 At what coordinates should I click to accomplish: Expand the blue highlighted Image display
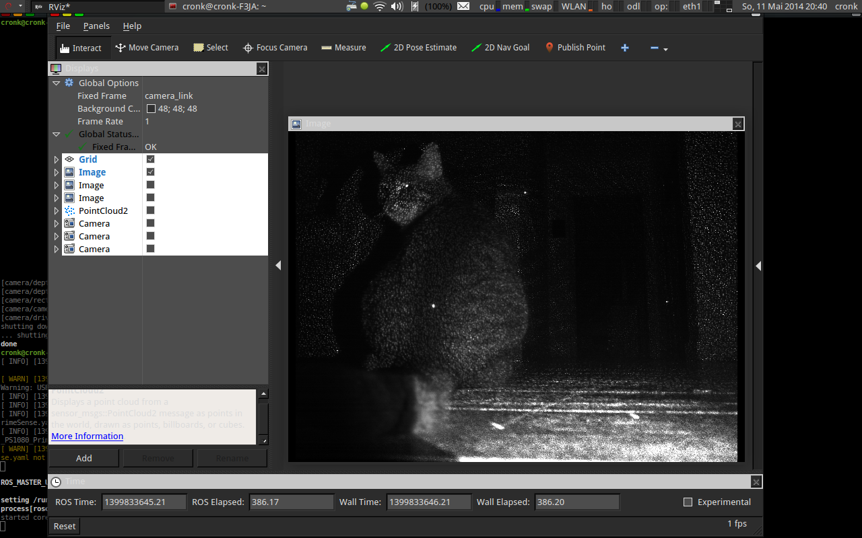[x=57, y=172]
